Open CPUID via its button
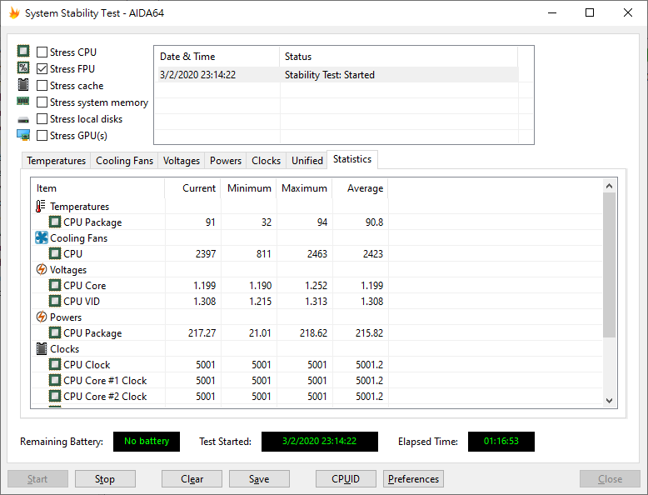648x495 pixels. [346, 479]
